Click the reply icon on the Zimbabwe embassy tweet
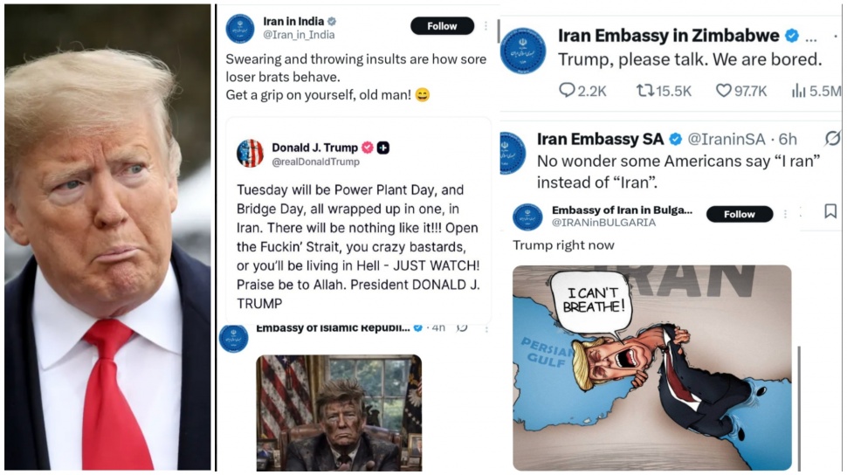This screenshot has height=475, width=847. [568, 90]
